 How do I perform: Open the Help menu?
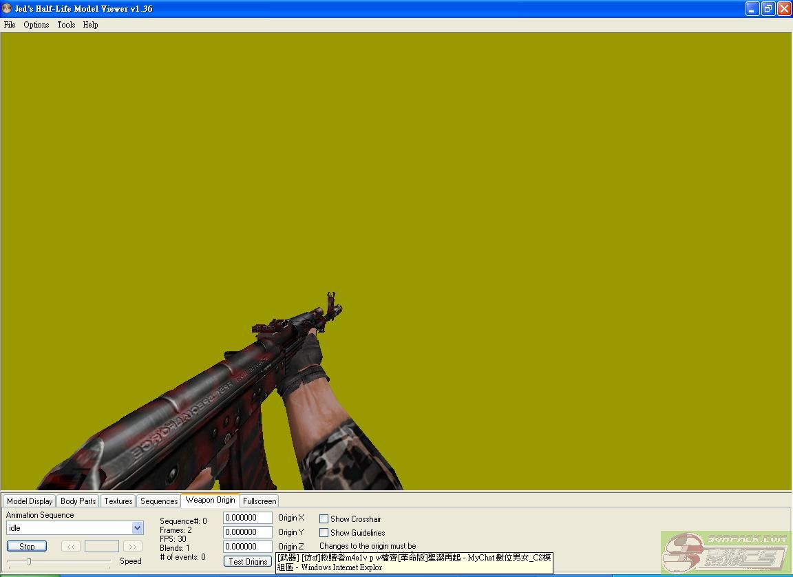(x=91, y=25)
